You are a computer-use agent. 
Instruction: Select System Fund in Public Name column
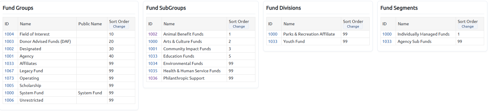pyautogui.click(x=90, y=93)
